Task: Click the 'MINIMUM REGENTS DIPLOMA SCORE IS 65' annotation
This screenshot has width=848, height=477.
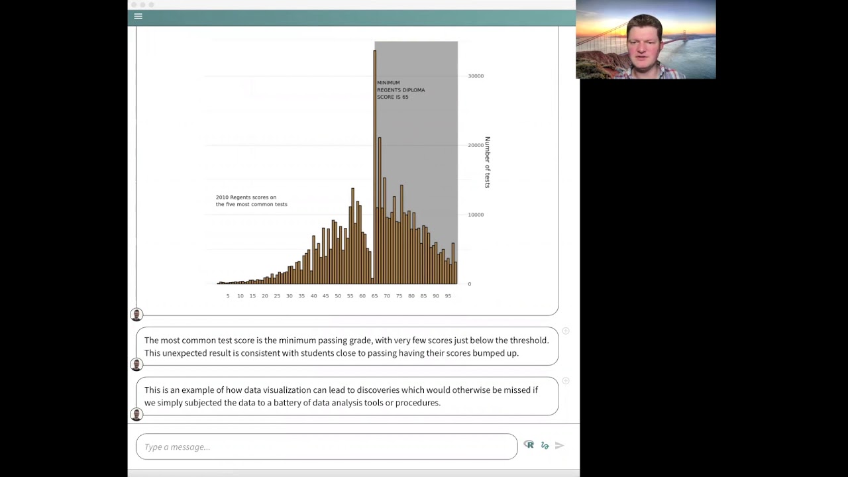Action: click(401, 90)
